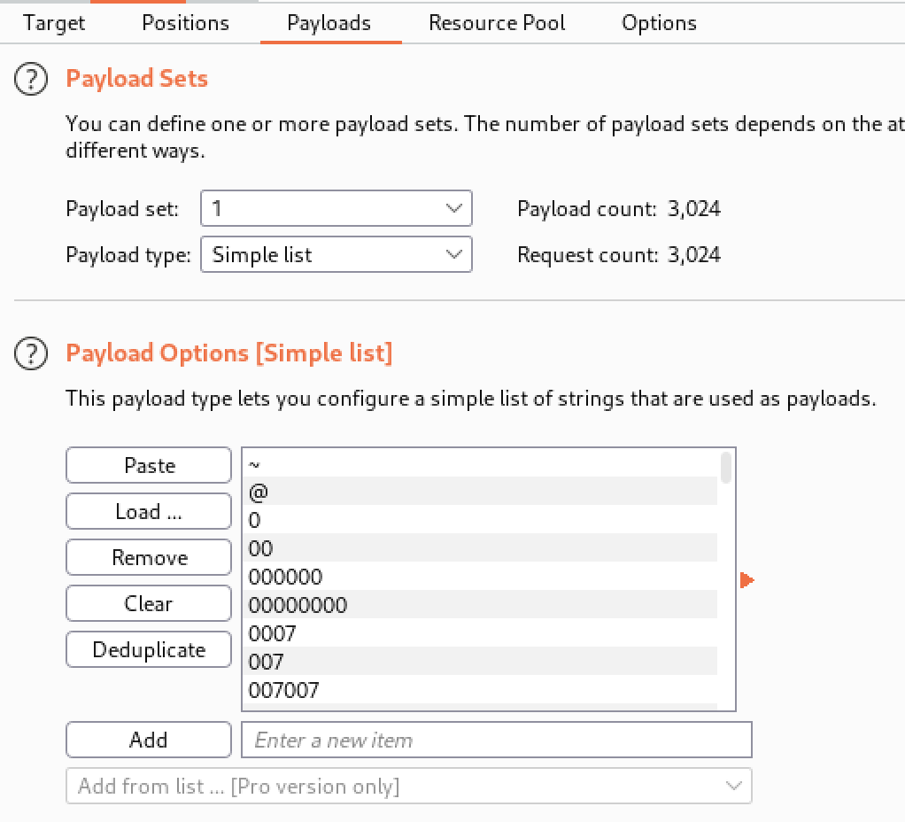Open help for Payload Options
The width and height of the screenshot is (905, 822).
(31, 353)
